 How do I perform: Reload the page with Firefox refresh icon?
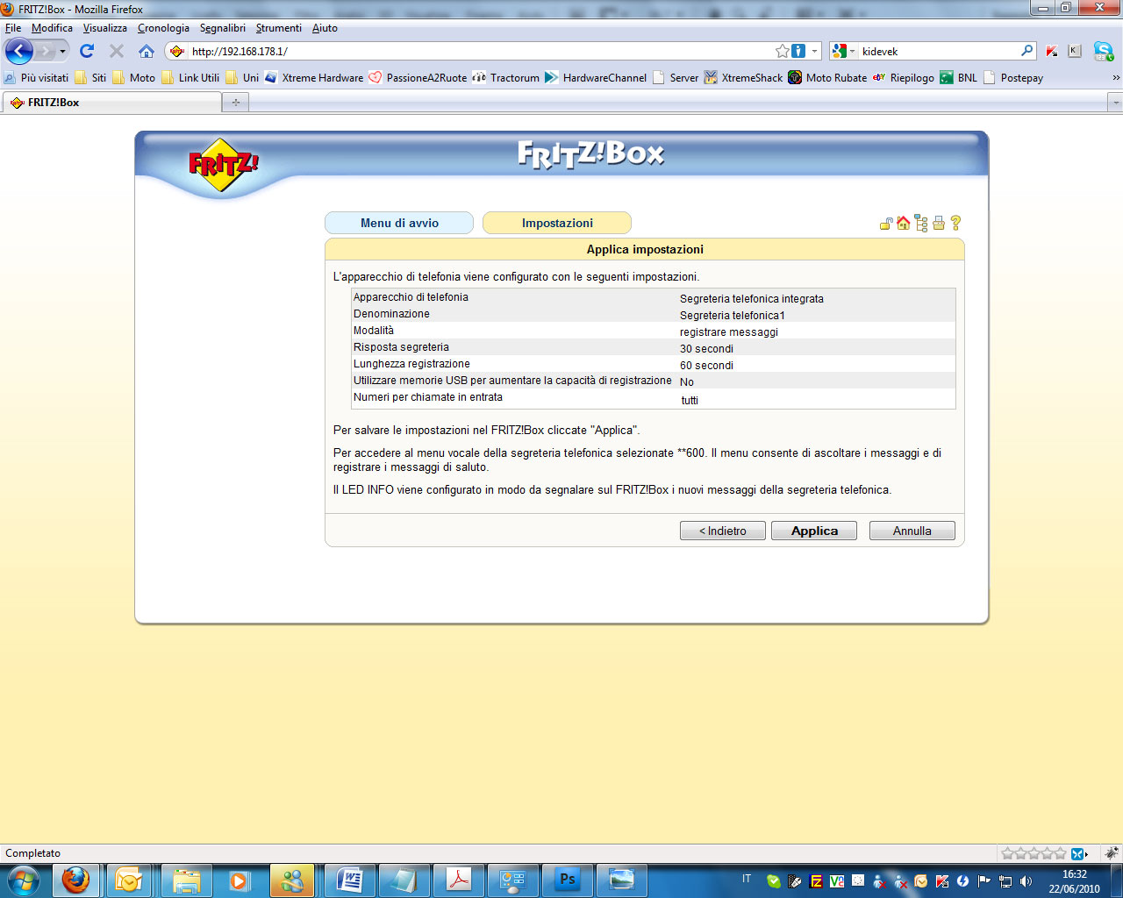point(87,51)
